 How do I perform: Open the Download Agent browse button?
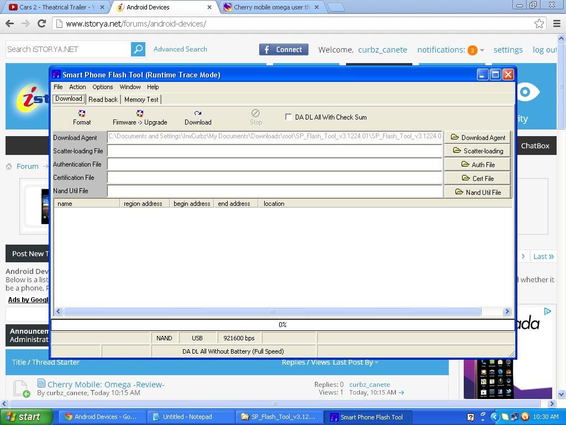(x=478, y=137)
